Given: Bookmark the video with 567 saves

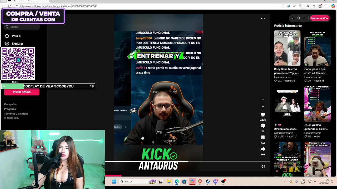Looking at the screenshot, I should pos(263,138).
